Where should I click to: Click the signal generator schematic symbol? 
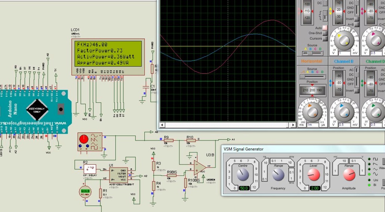[x=90, y=142]
